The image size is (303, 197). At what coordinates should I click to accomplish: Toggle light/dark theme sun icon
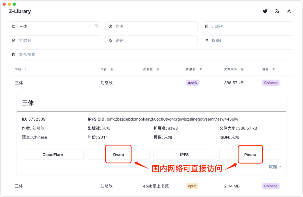(x=289, y=11)
